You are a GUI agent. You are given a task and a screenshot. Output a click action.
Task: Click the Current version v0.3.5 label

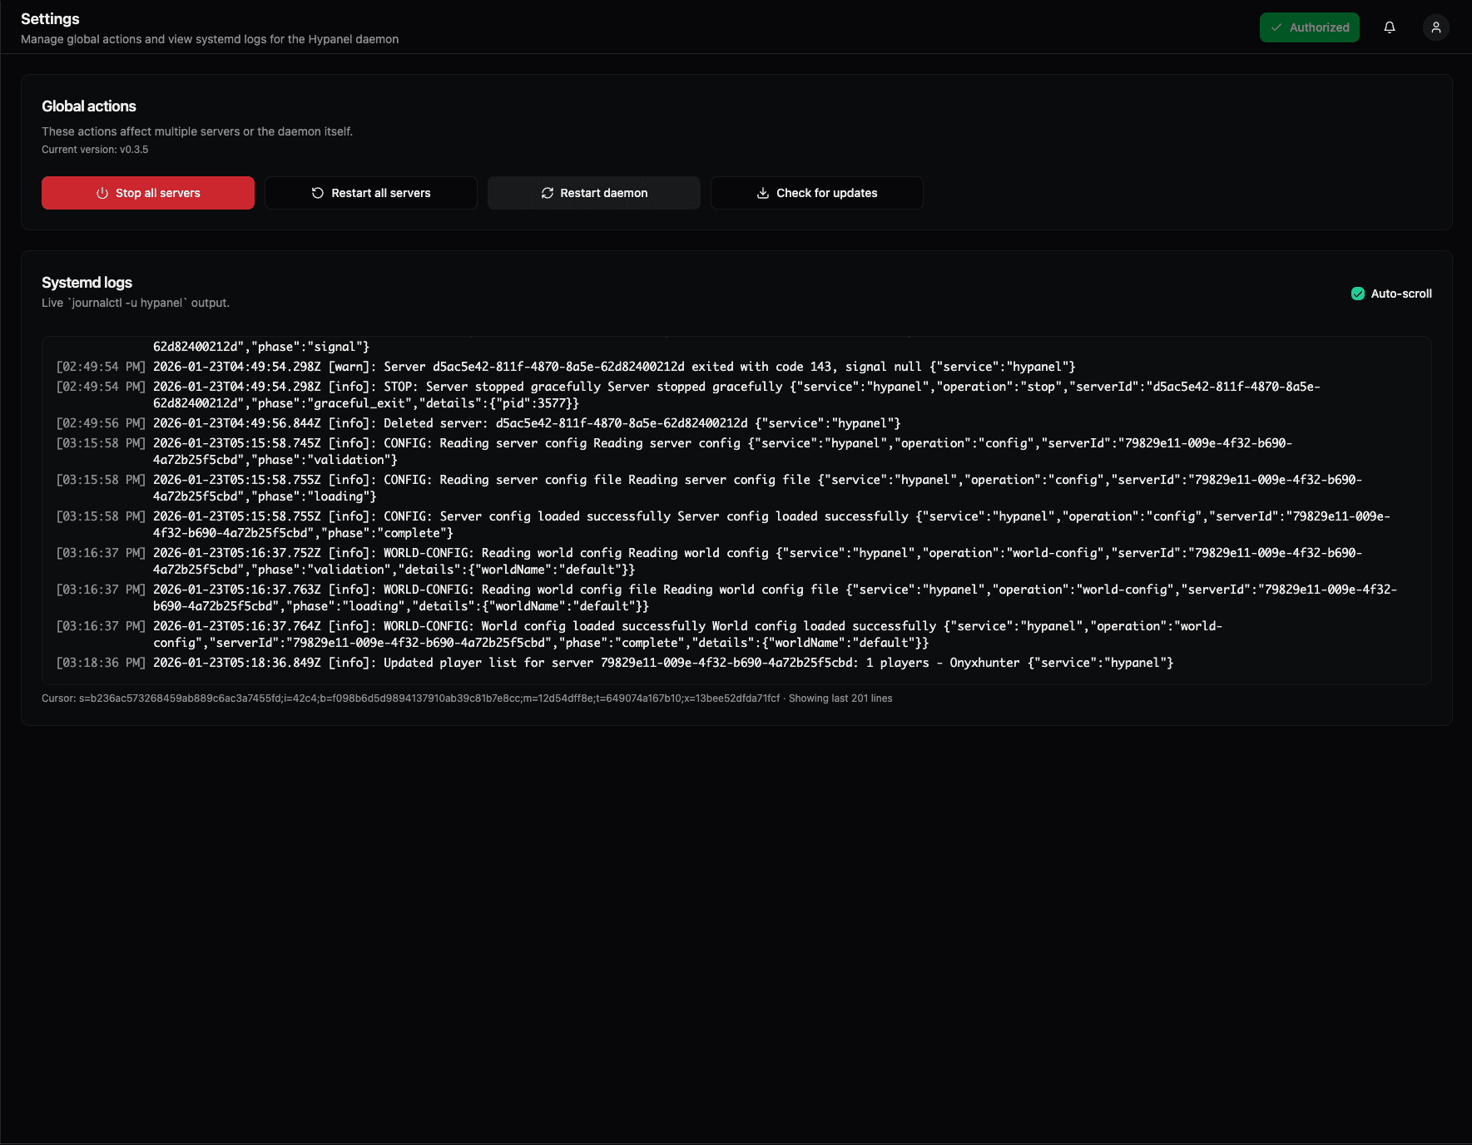(x=95, y=149)
